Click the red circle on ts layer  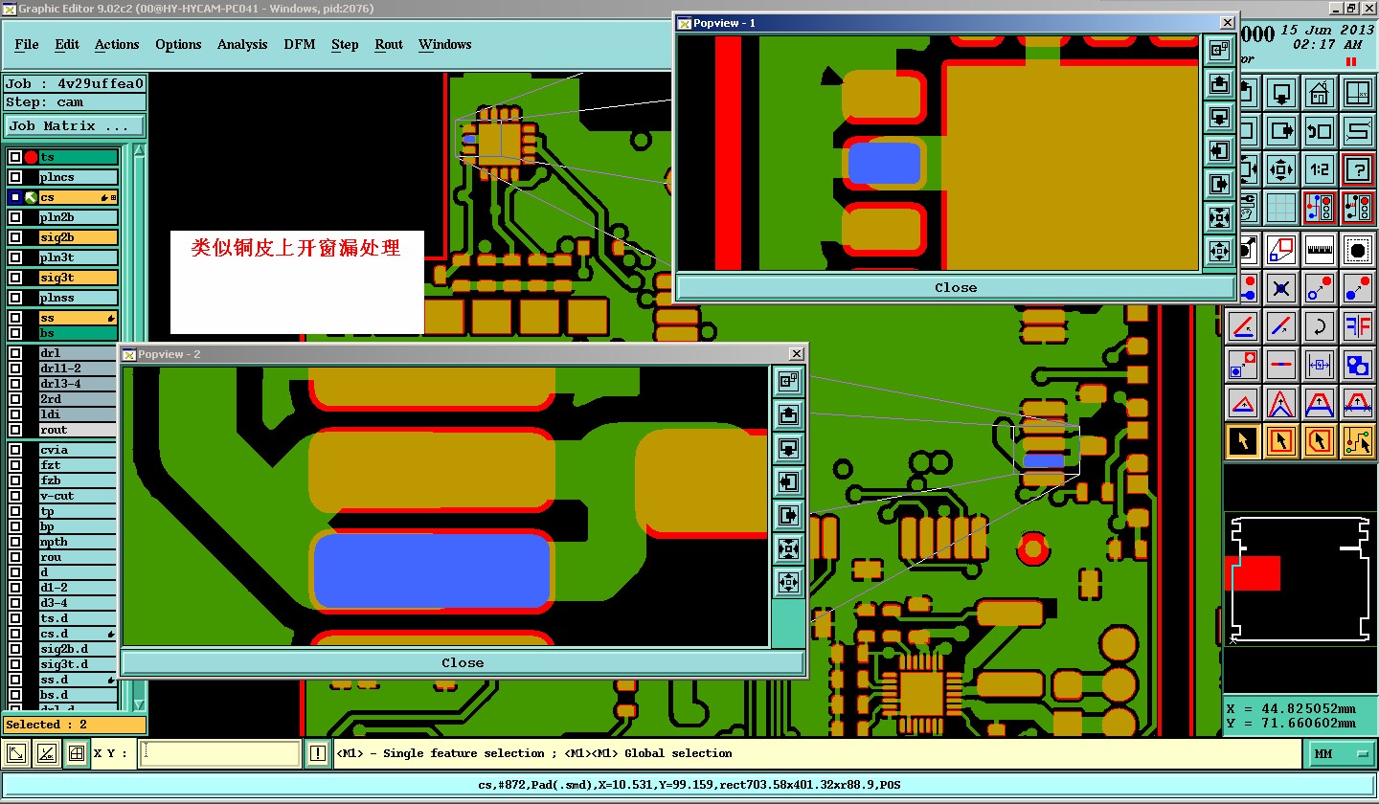(31, 157)
